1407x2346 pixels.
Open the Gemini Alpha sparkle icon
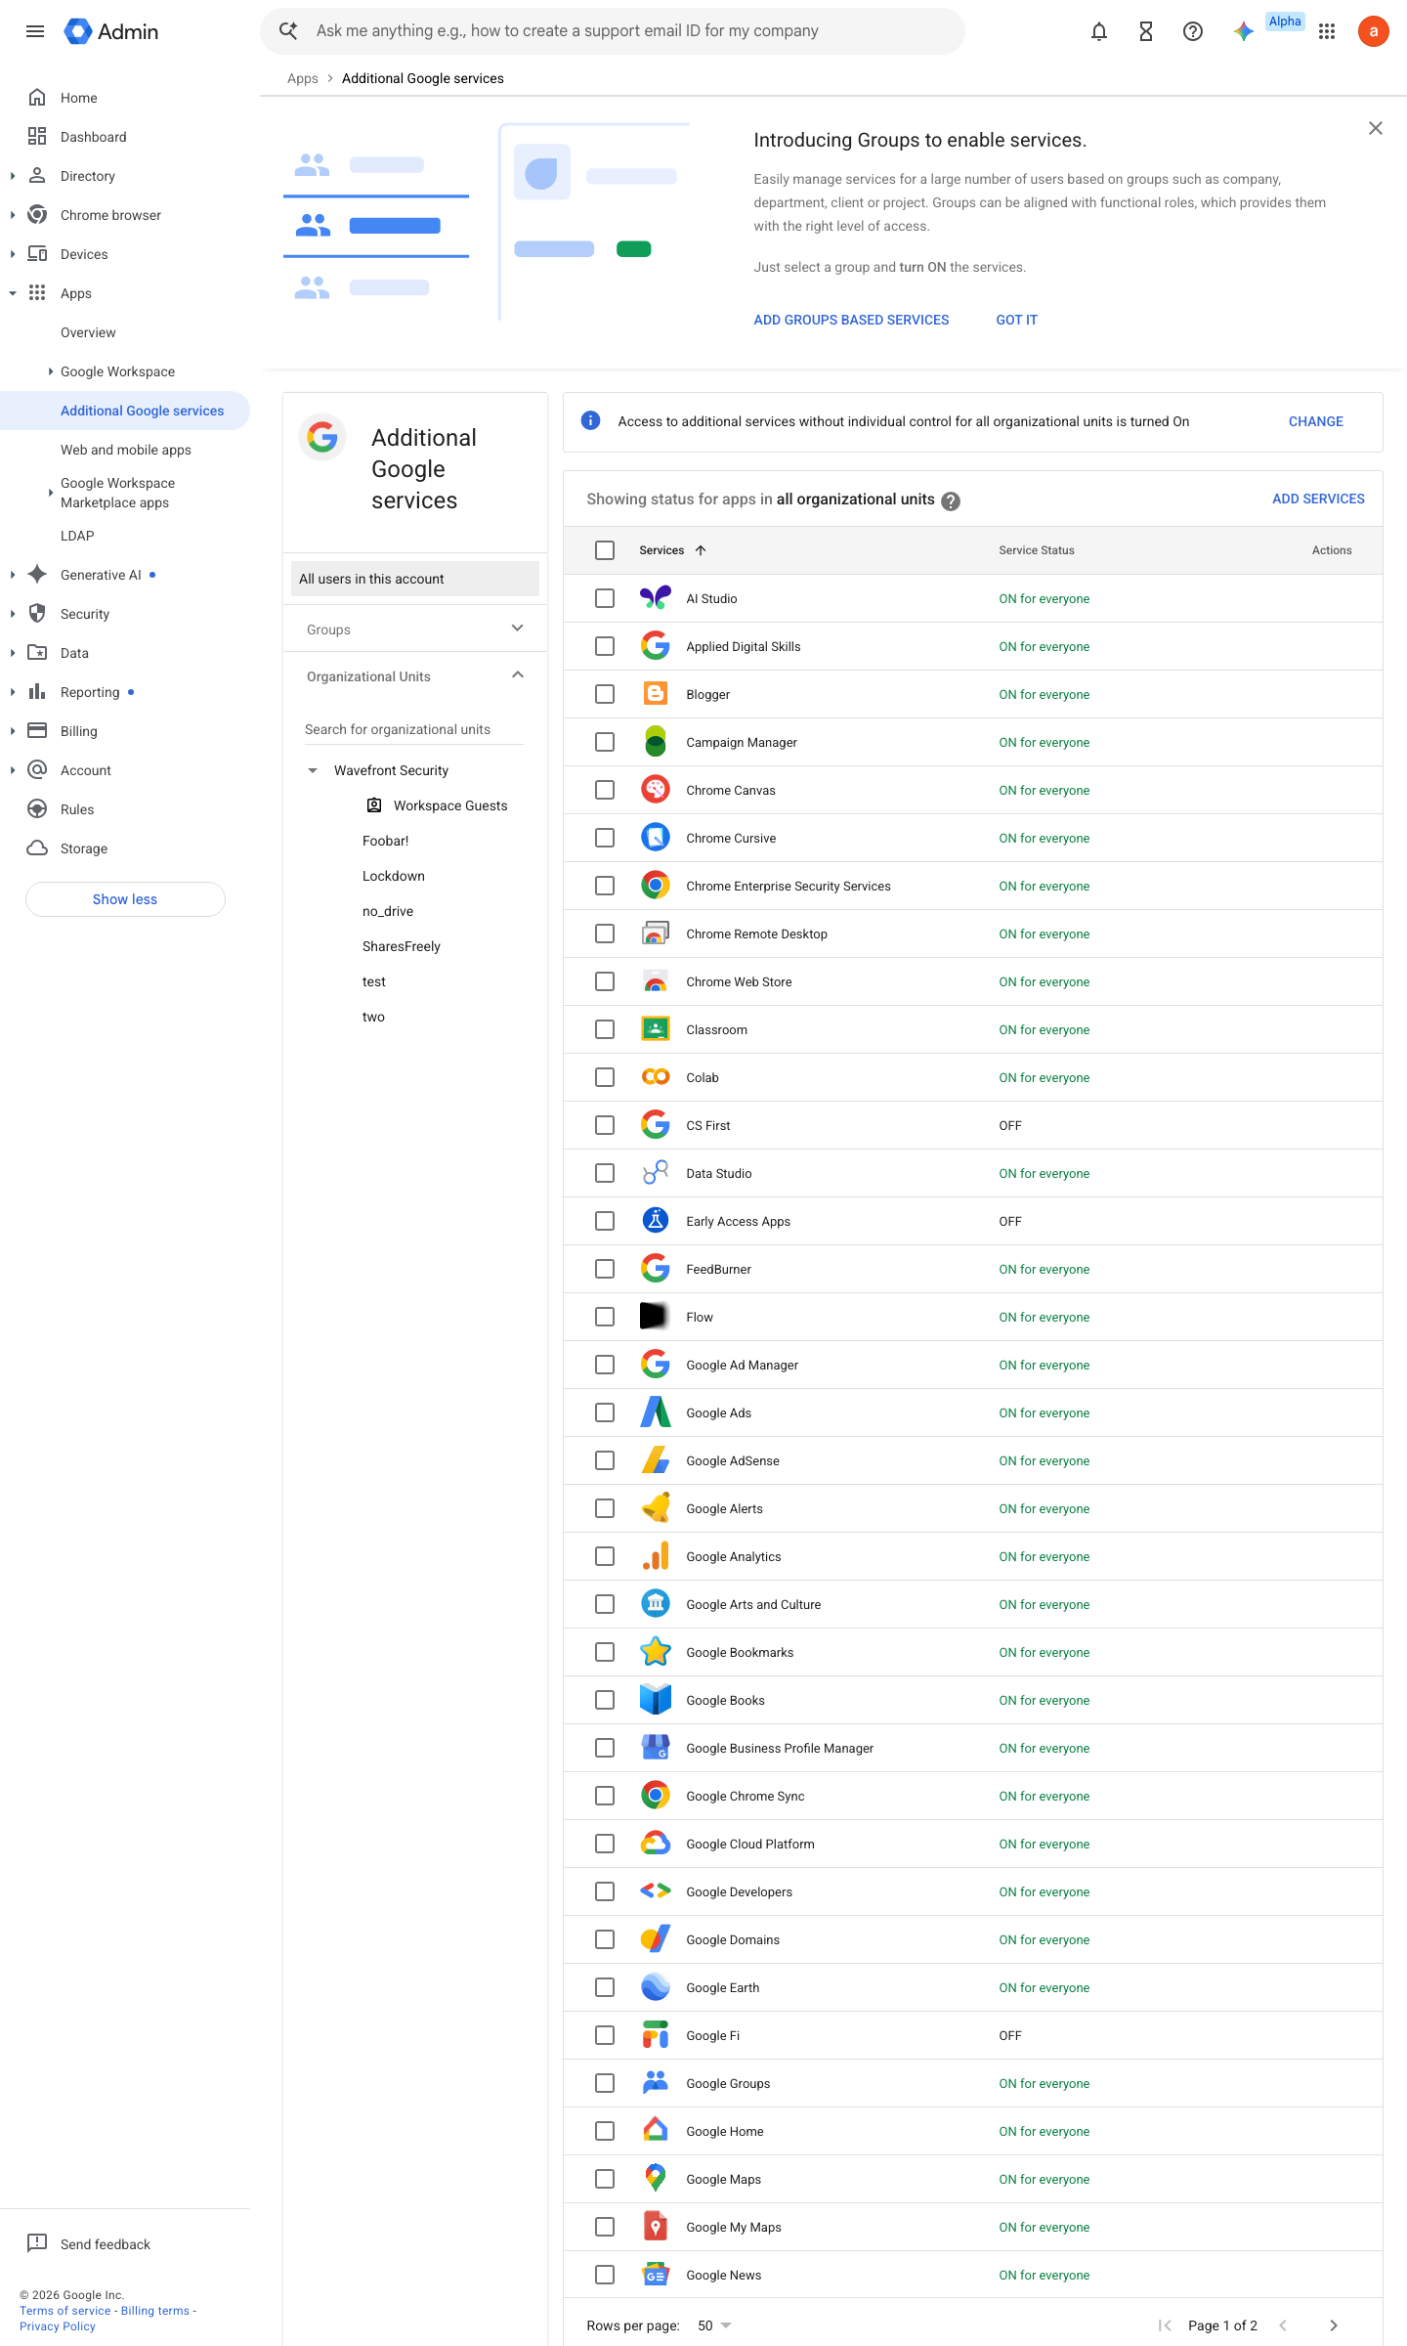point(1243,31)
